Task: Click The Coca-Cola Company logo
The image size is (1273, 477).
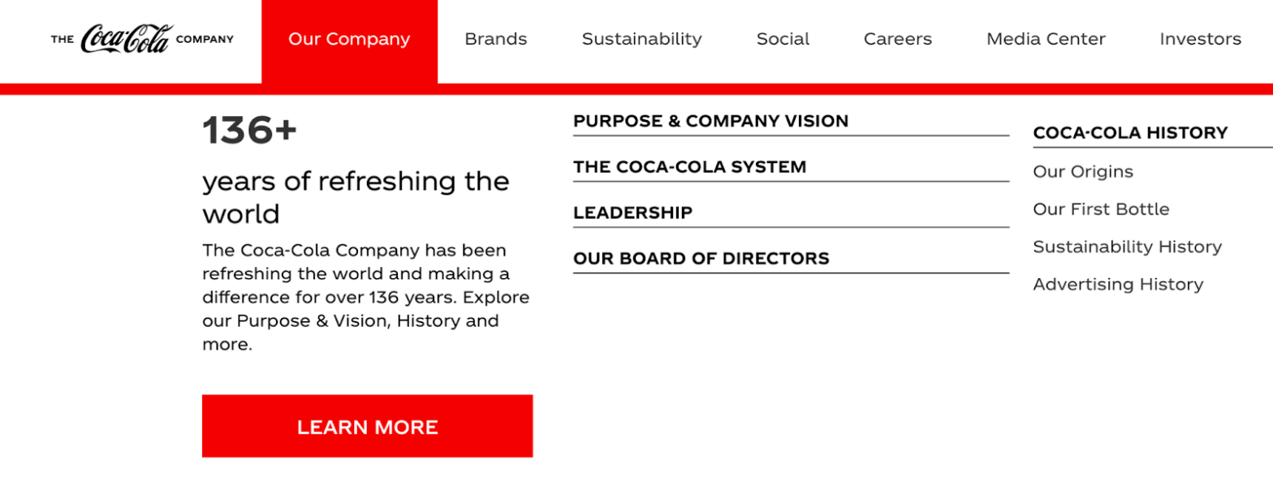Action: point(142,39)
